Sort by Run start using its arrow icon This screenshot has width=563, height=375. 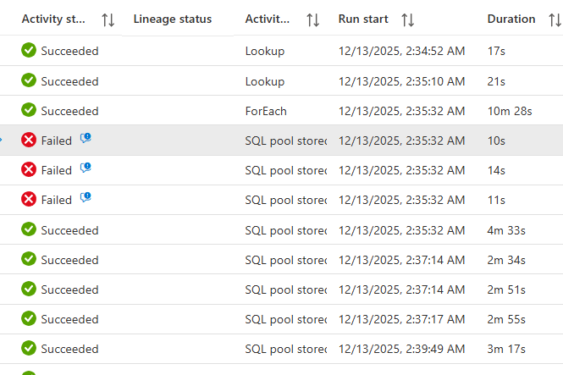tap(408, 19)
